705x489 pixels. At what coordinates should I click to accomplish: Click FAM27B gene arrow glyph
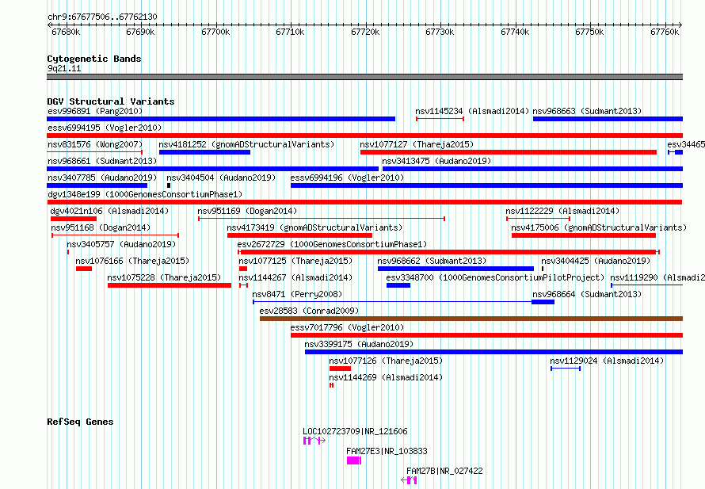pos(410,480)
